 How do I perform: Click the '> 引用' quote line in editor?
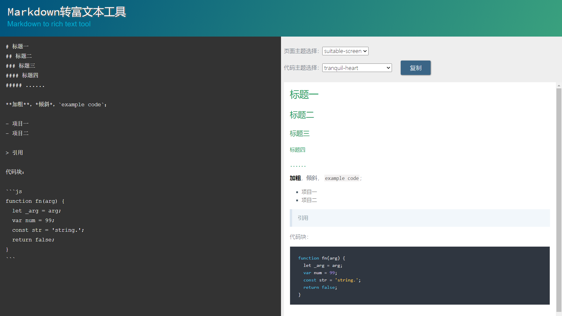click(15, 153)
